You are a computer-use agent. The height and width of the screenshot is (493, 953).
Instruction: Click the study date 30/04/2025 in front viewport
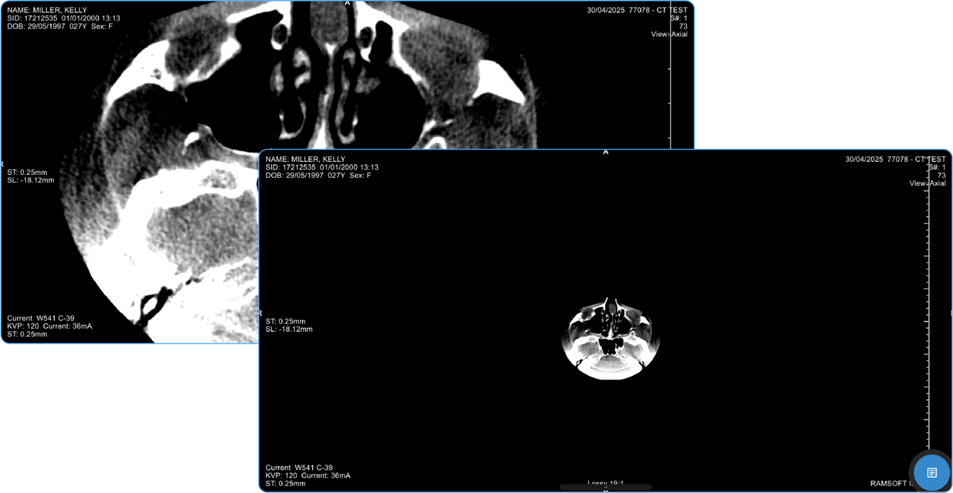point(864,159)
